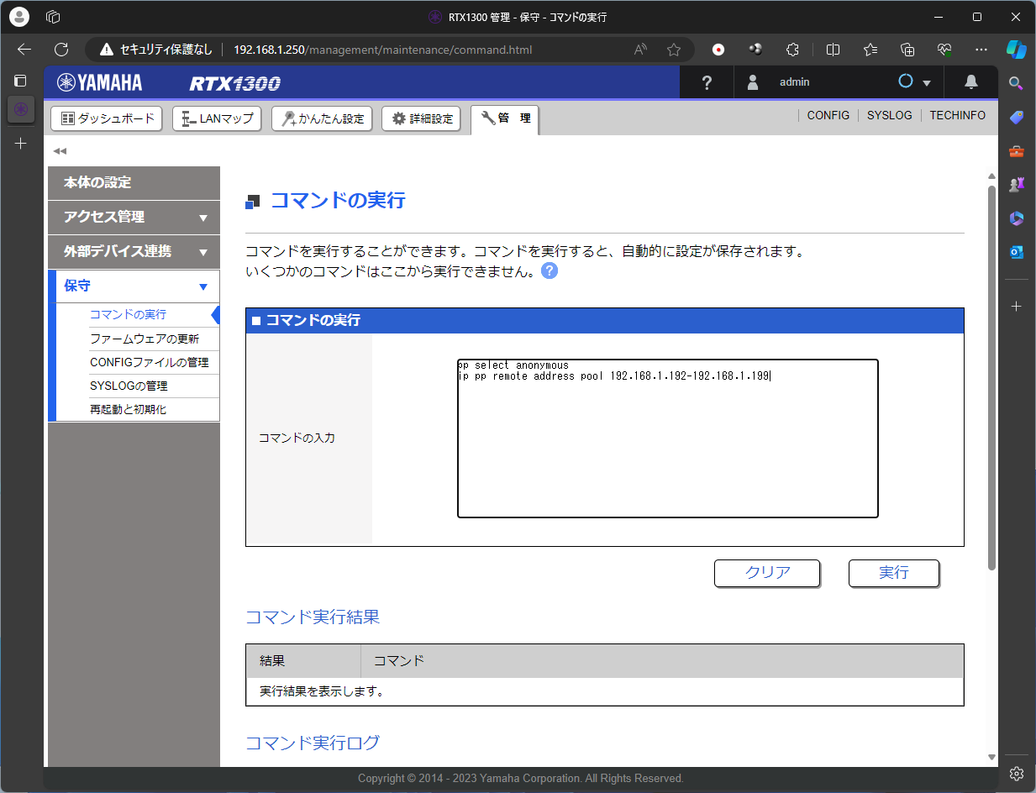Viewport: 1036px width, 793px height.
Task: Switch to the 詳細設定 tab
Action: click(x=422, y=118)
